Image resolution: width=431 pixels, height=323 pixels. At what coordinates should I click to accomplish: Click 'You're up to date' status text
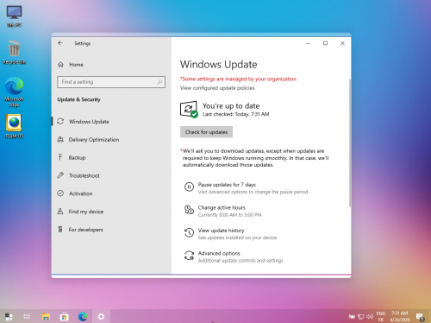pos(231,106)
